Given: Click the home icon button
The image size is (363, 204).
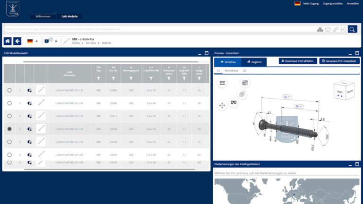Looking at the screenshot, I should click(x=8, y=41).
